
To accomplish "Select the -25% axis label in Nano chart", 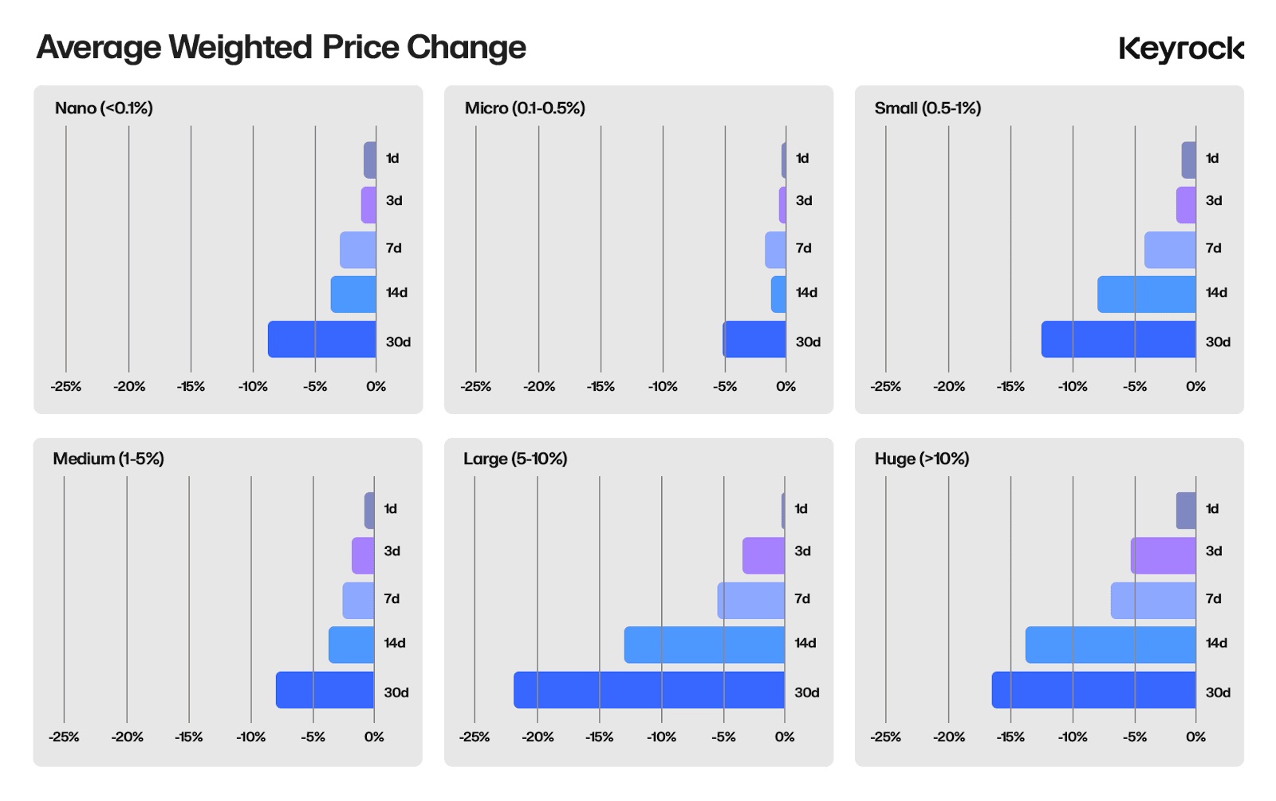I will pos(65,387).
